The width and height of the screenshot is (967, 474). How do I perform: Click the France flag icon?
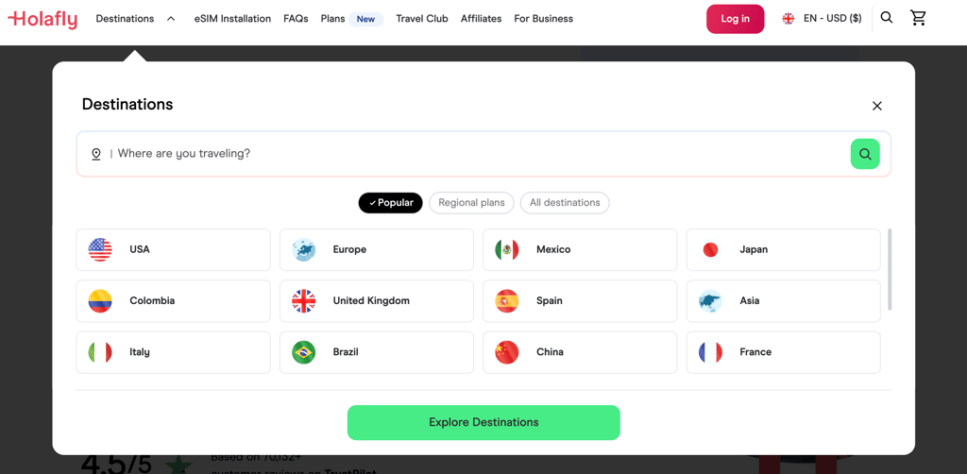point(710,352)
